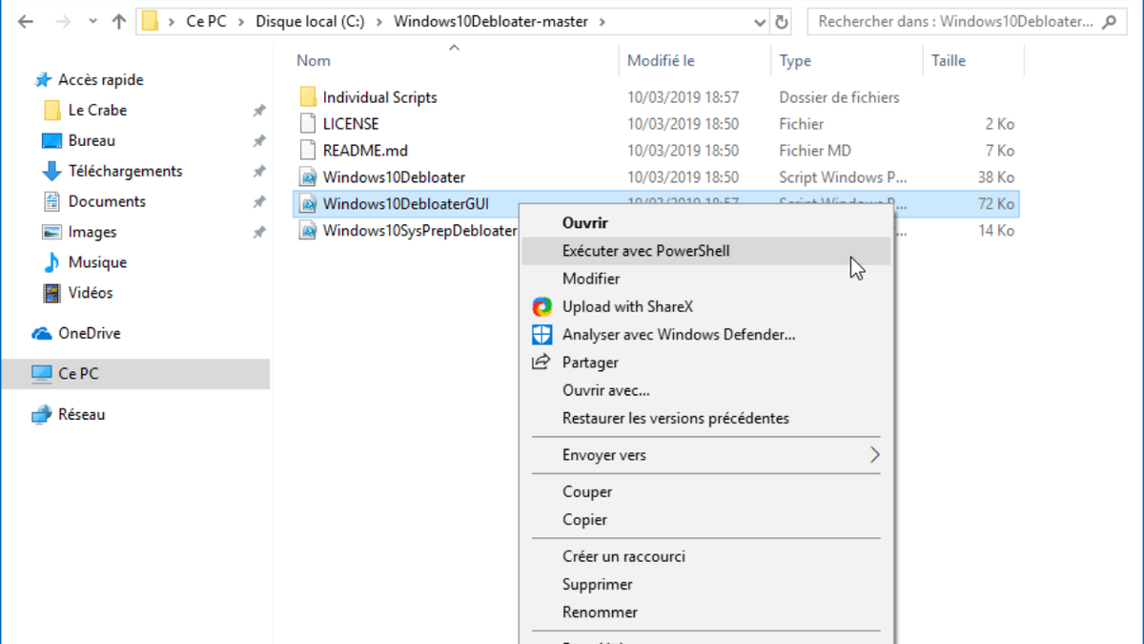Select the Windows10DebloaterGUI script icon

tap(308, 203)
